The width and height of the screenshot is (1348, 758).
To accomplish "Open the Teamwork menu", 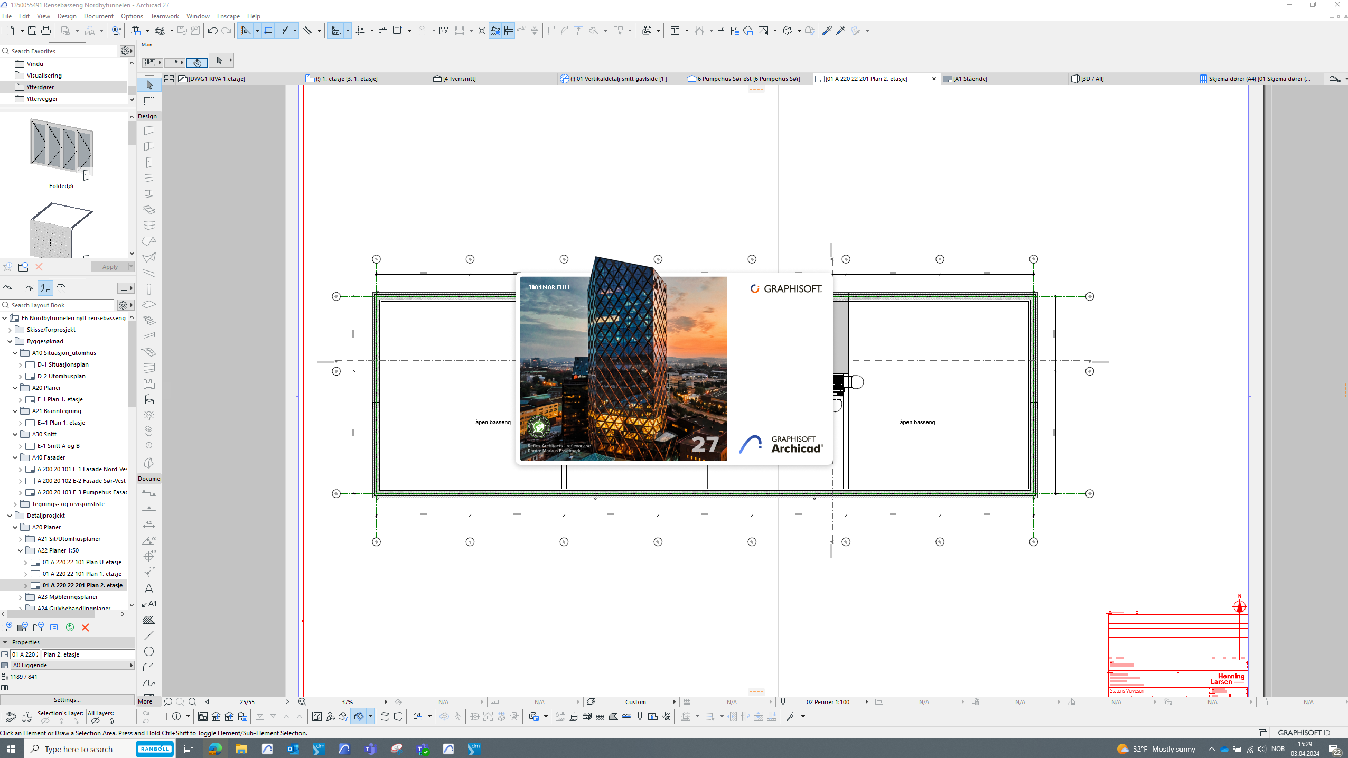I will pyautogui.click(x=165, y=16).
